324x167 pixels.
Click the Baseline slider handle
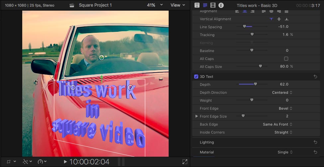click(x=252, y=50)
